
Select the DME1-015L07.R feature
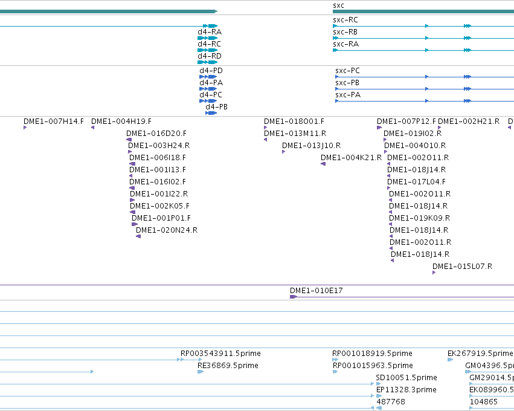tap(434, 273)
